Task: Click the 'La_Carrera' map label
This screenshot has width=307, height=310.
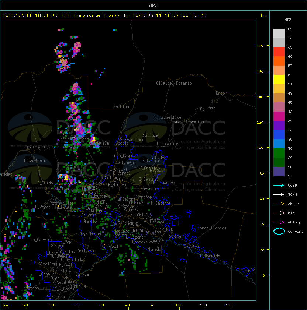Action: pyautogui.click(x=42, y=240)
